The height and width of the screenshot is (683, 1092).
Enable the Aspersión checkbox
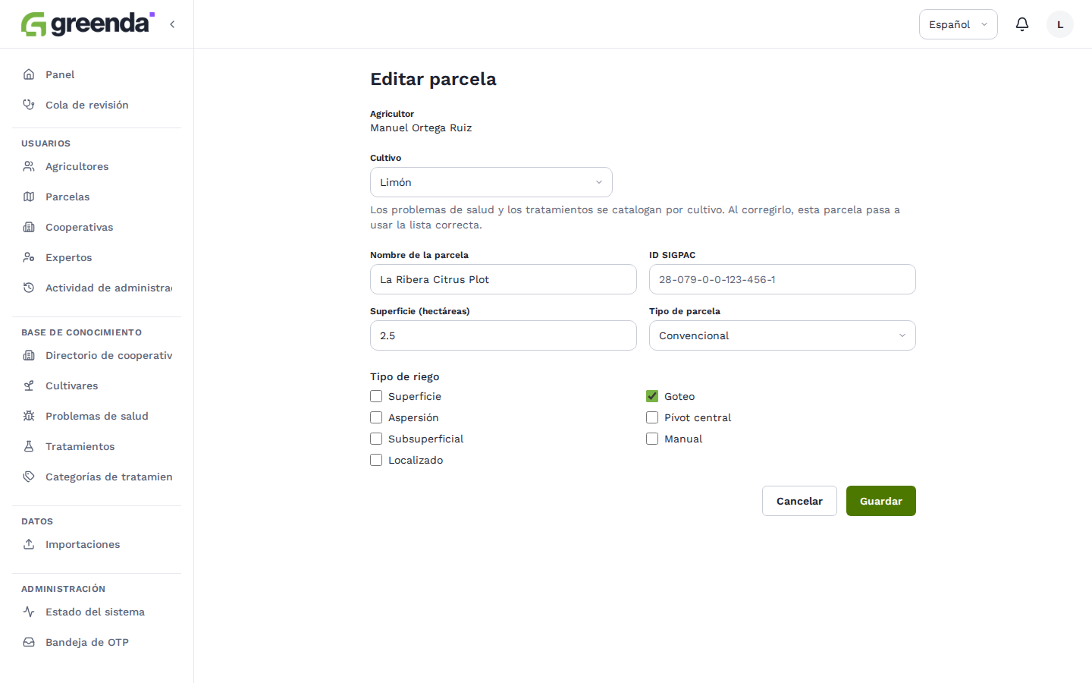coord(376,417)
